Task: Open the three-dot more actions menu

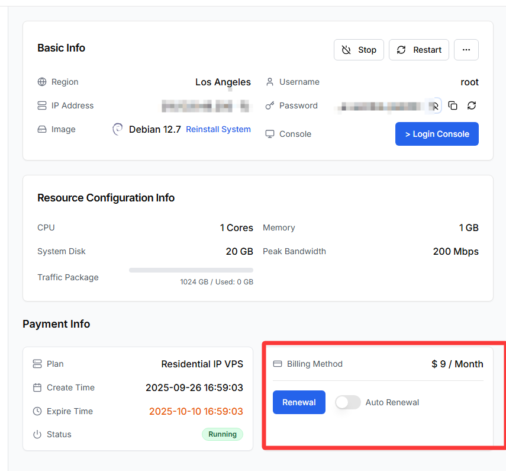Action: coord(466,50)
